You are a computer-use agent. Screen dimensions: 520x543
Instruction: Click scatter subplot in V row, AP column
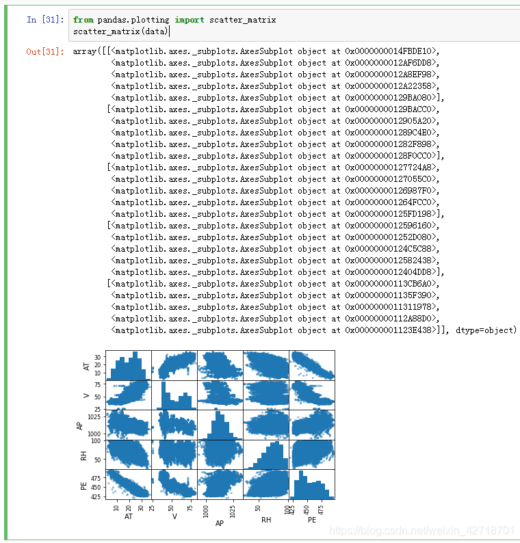220,395
